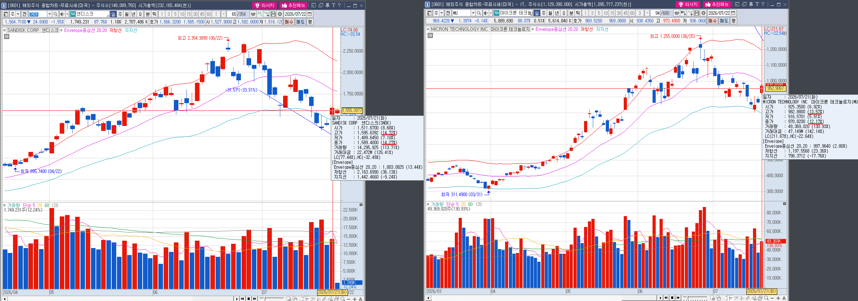Open chart settings gear in SanDisk toolbar
858x301 pixels.
pyautogui.click(x=280, y=14)
